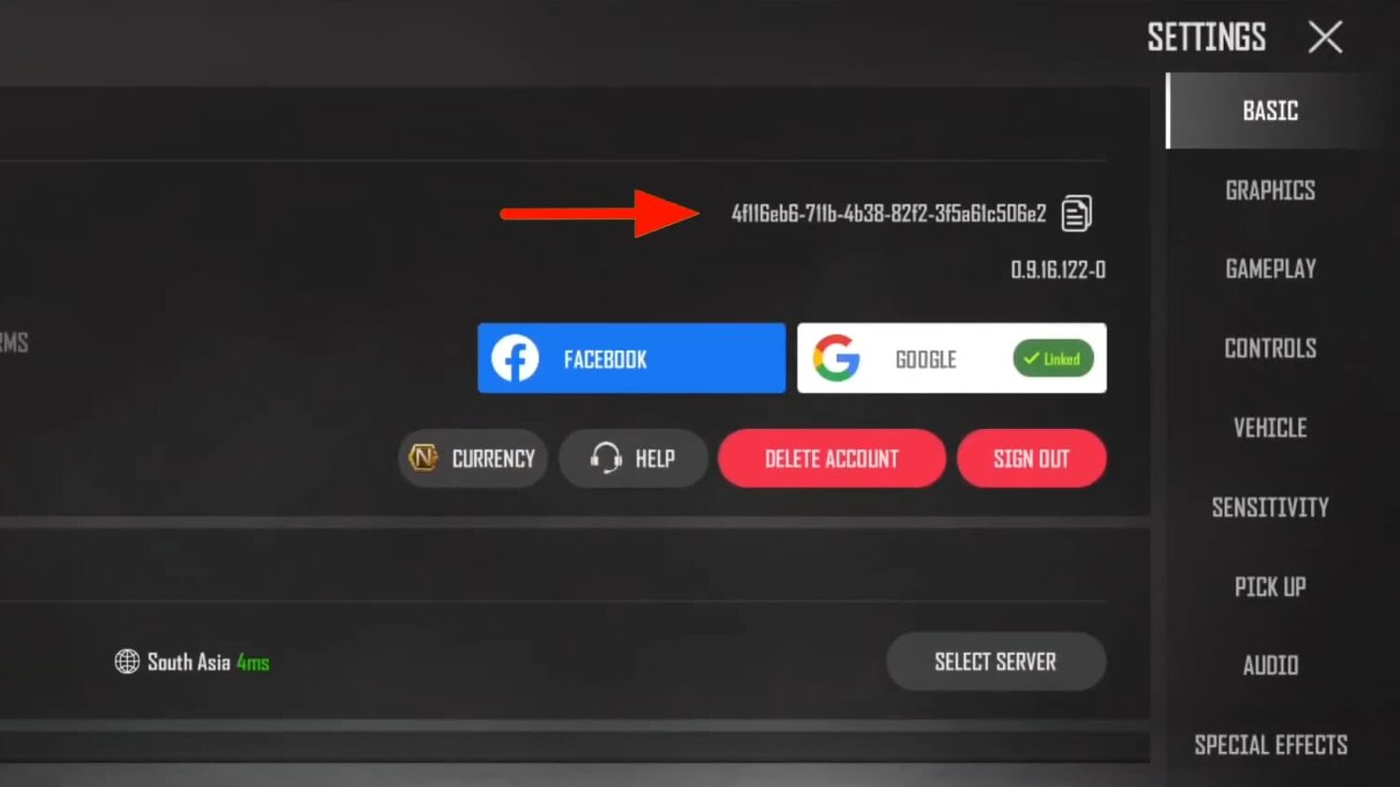Image resolution: width=1400 pixels, height=787 pixels.
Task: Click the gold N currency coin icon
Action: click(x=423, y=457)
